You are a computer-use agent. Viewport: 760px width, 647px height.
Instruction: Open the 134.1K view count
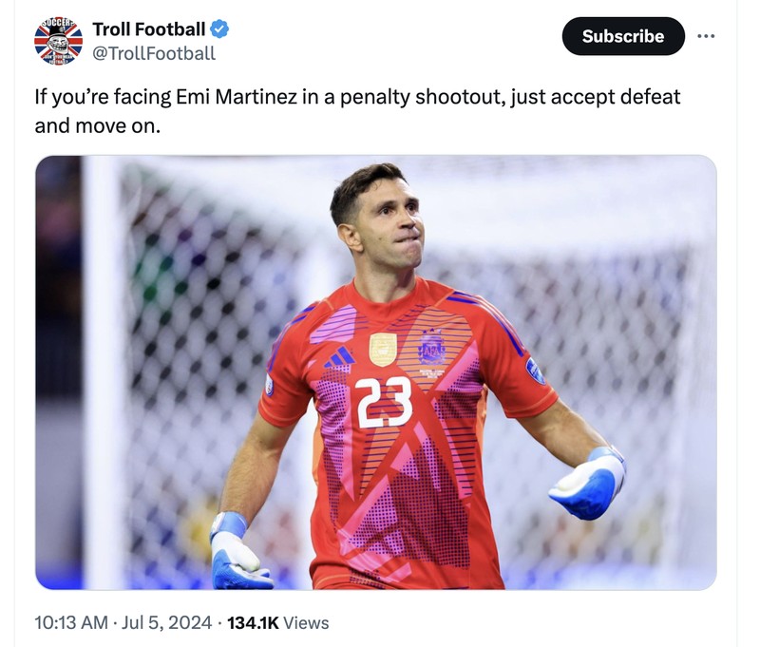[x=253, y=623]
